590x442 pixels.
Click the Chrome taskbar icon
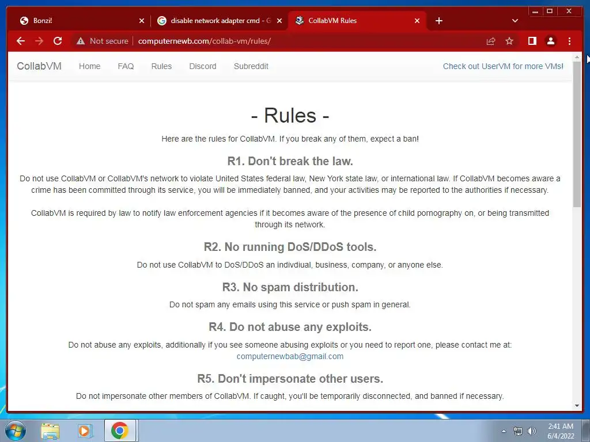[x=120, y=430]
